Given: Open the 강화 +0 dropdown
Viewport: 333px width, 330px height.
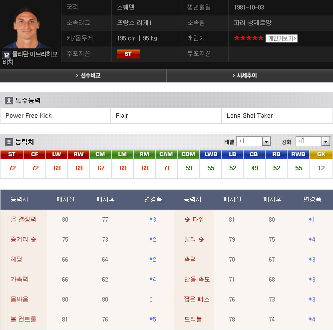Looking at the screenshot, I should tap(313, 141).
